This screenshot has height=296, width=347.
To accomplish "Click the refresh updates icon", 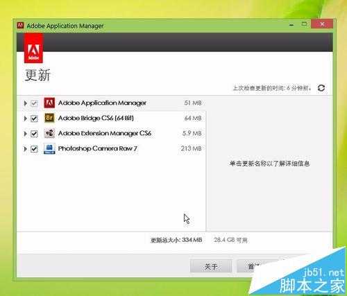I will pos(321,88).
